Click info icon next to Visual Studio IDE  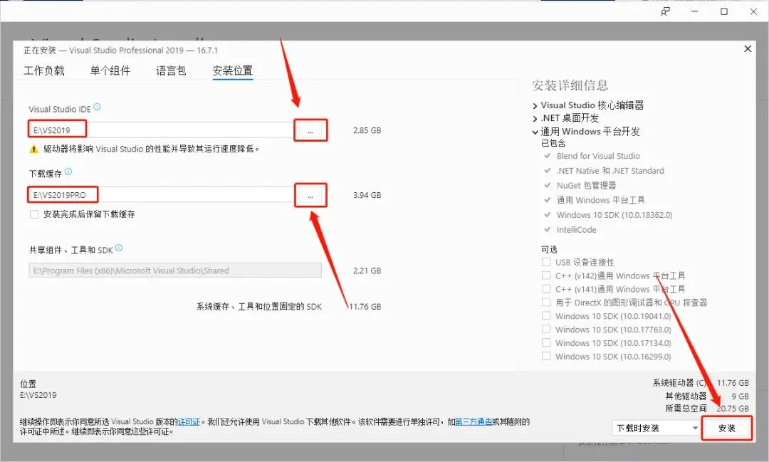coord(97,107)
